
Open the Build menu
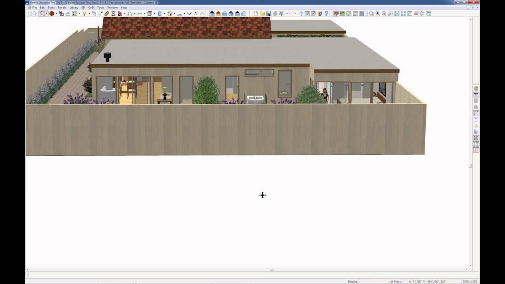pos(51,7)
